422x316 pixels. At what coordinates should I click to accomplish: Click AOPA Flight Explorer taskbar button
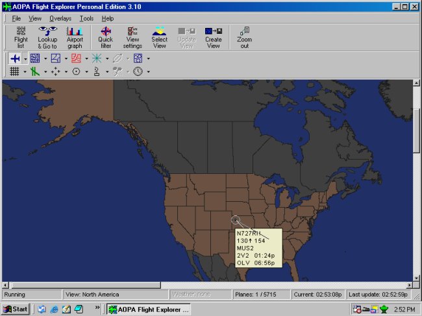point(149,310)
